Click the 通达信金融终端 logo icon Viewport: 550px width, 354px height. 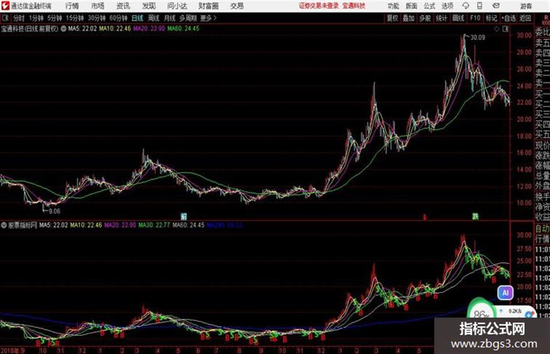pos(5,6)
